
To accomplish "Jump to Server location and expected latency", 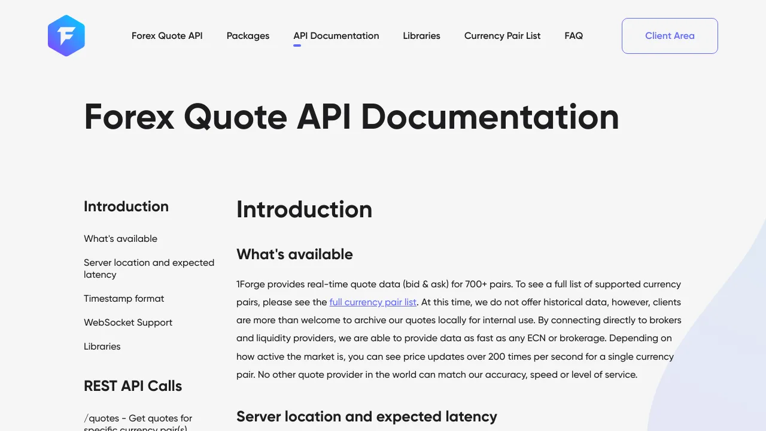I will 149,269.
